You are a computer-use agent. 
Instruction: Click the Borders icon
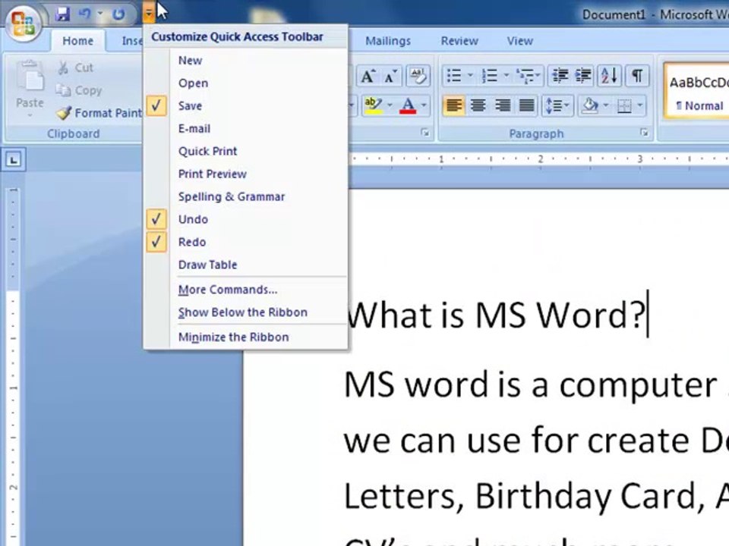[x=624, y=106]
